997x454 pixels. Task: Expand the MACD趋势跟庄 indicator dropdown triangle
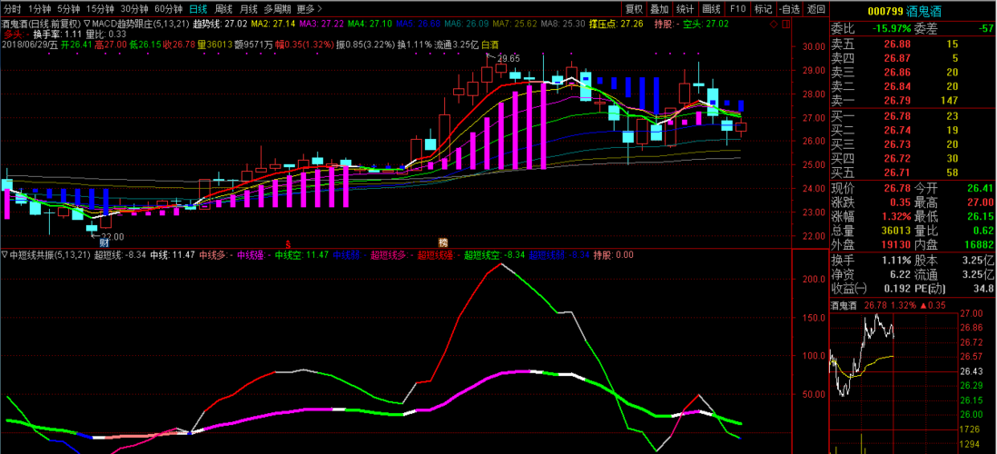pos(87,25)
